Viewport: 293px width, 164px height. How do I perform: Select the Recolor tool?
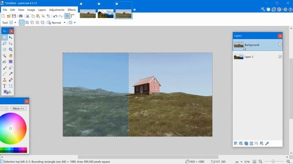click(x=11, y=80)
